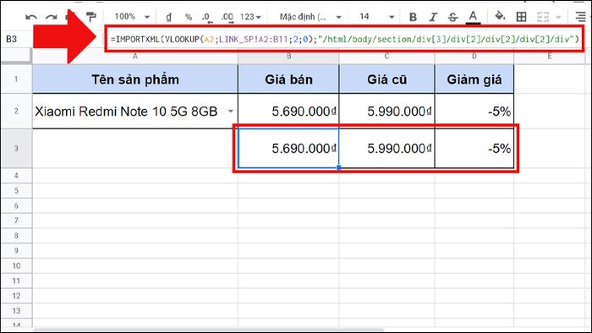The height and width of the screenshot is (333, 592).
Task: Open the 123 number formats dropdown
Action: (250, 17)
